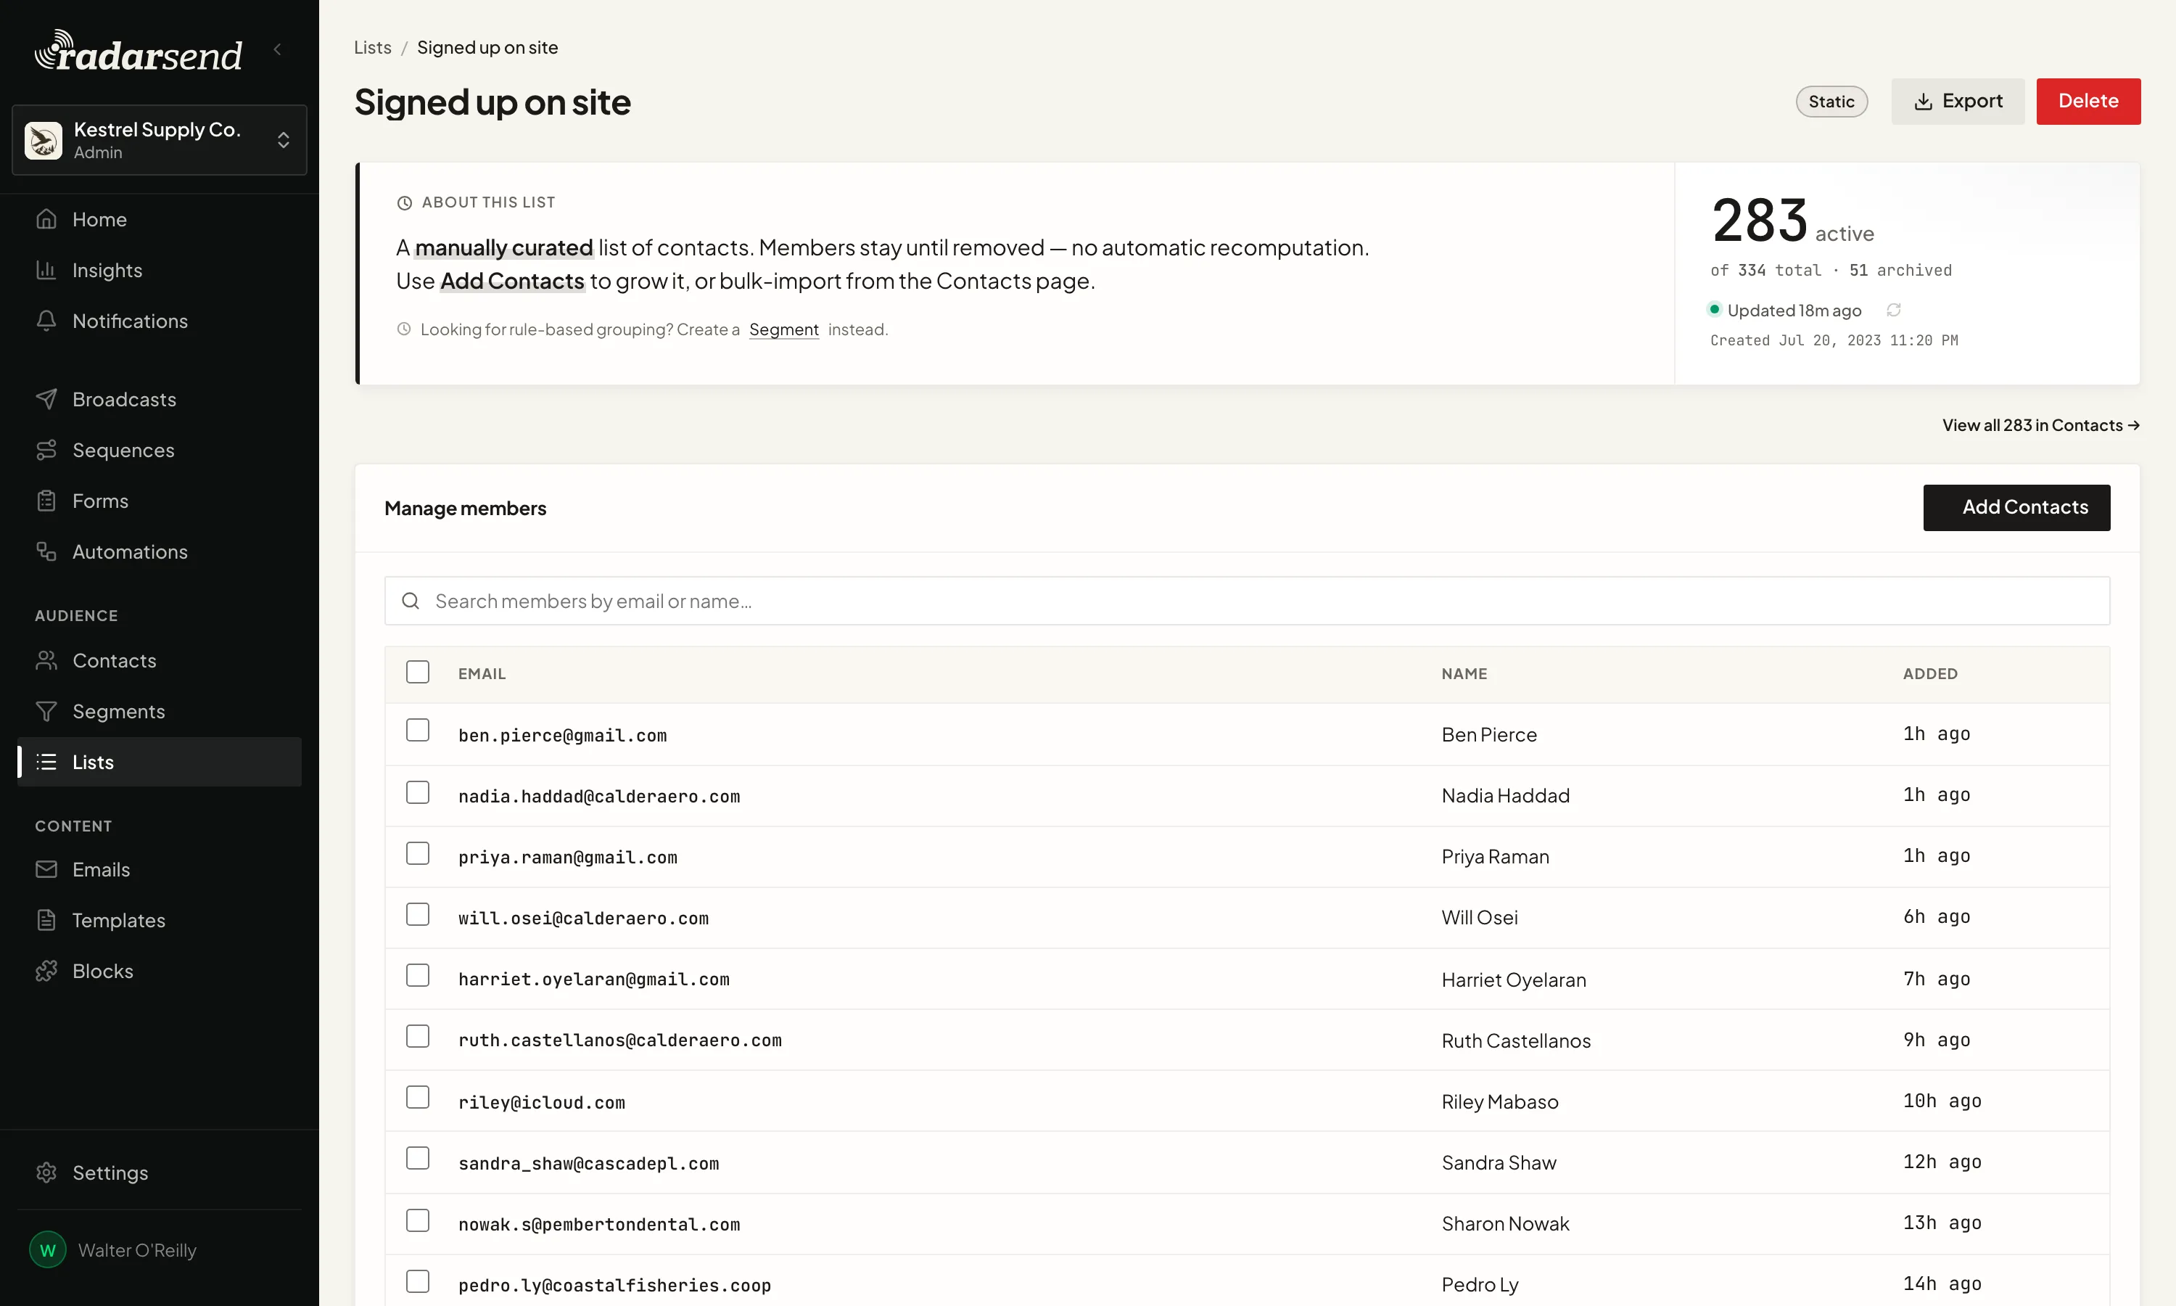Check the will.osei@calderaero.com checkbox
Image resolution: width=2176 pixels, height=1306 pixels.
click(x=418, y=914)
